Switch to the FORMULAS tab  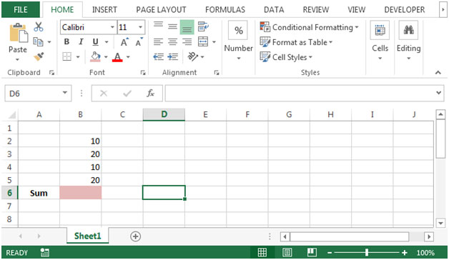pos(225,10)
